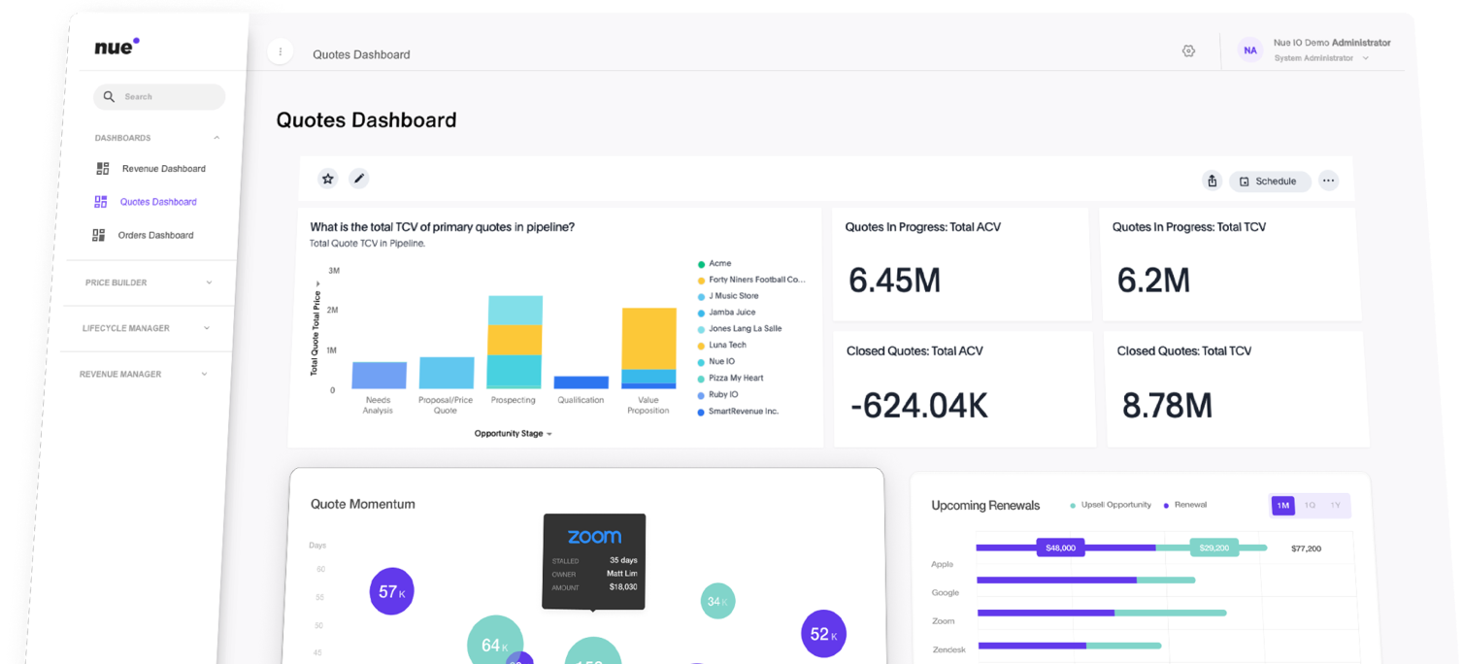Open settings gear in top bar
The image size is (1463, 664).
[x=1188, y=51]
